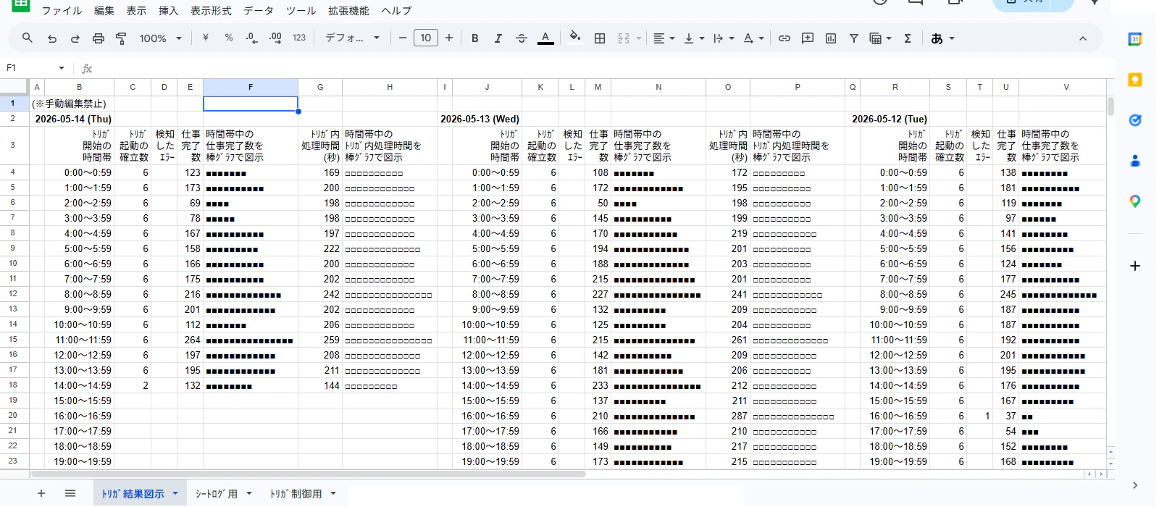The image size is (1159, 507).
Task: Click the search menus magnifier icon
Action: [28, 38]
